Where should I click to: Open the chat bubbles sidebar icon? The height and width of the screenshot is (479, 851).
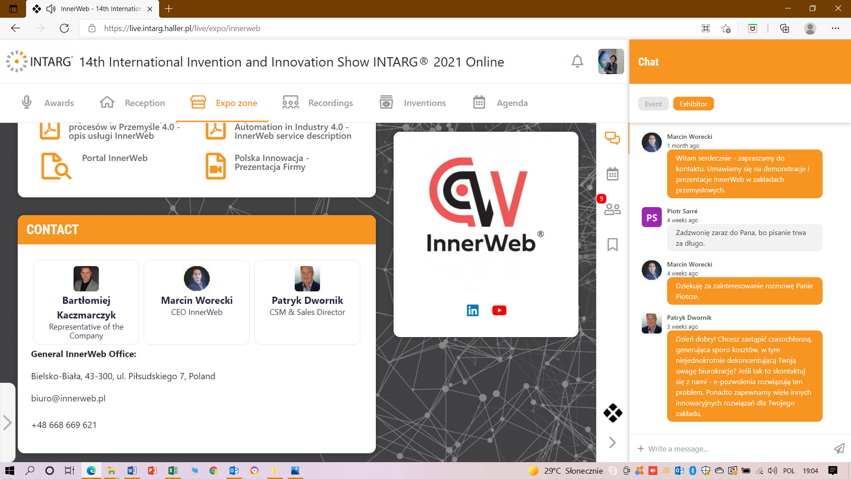[613, 138]
